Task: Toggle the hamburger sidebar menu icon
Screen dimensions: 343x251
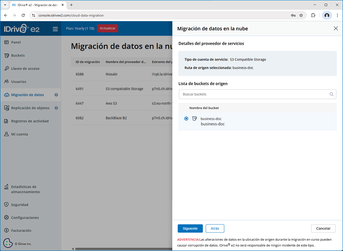Action: point(55,29)
